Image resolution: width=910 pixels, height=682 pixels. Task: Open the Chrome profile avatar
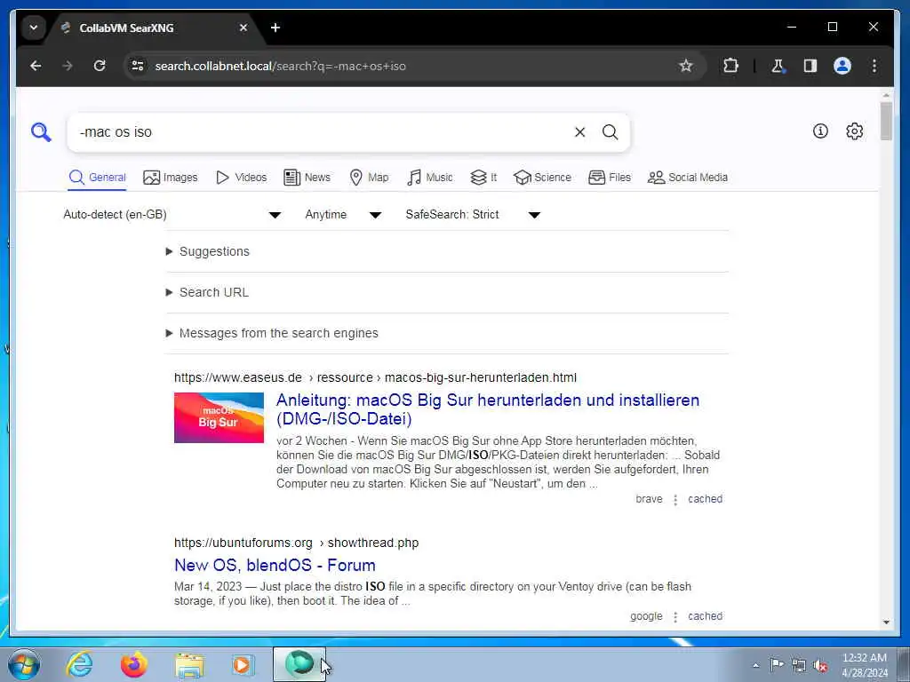(842, 66)
